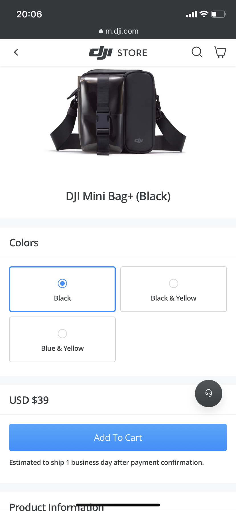Tap the USD $39 price
Screen dimensions: 236x511
pos(29,400)
